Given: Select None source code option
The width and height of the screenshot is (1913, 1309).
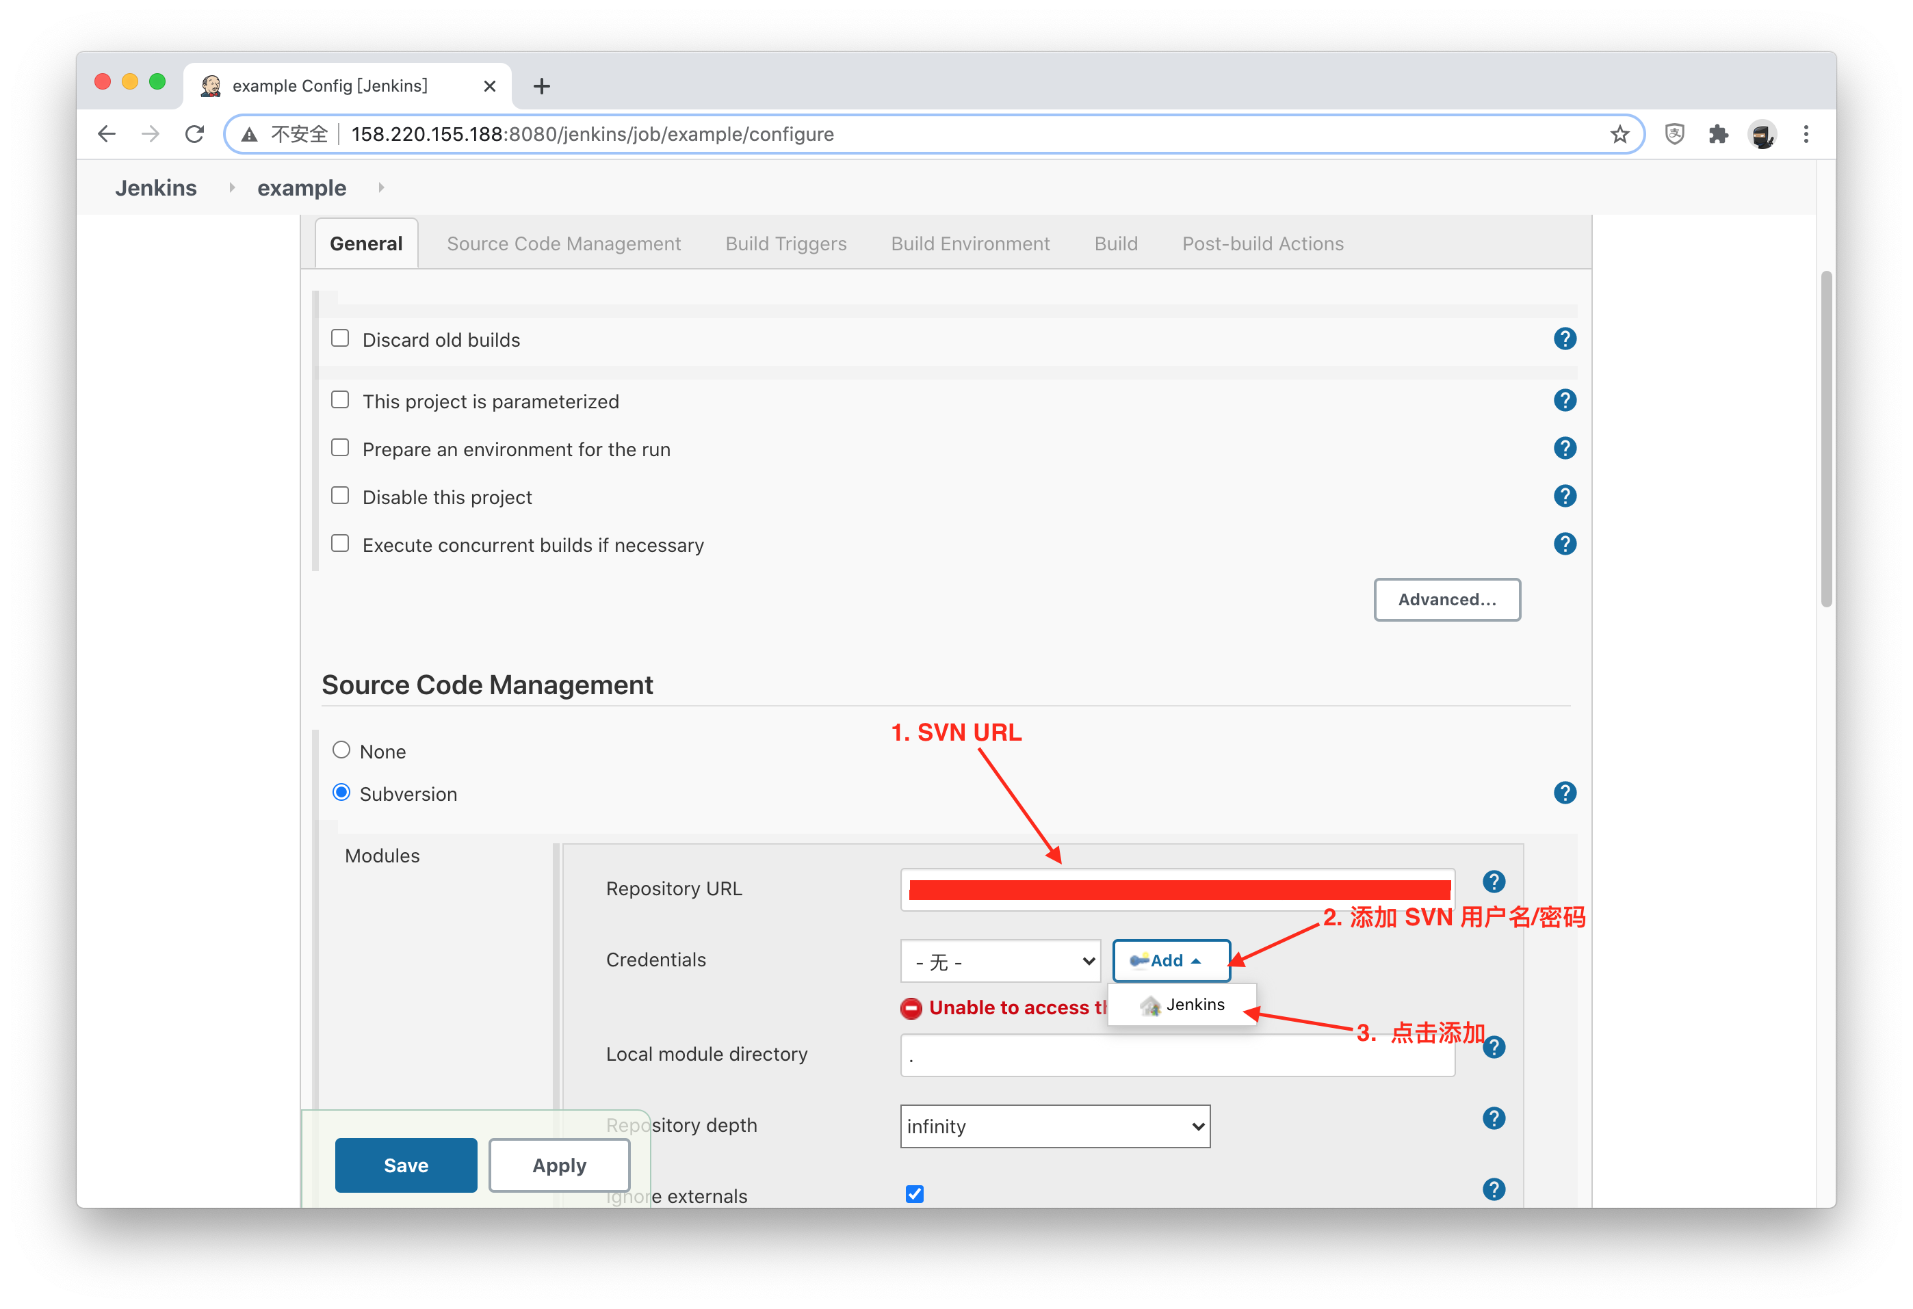Looking at the screenshot, I should pos(341,750).
